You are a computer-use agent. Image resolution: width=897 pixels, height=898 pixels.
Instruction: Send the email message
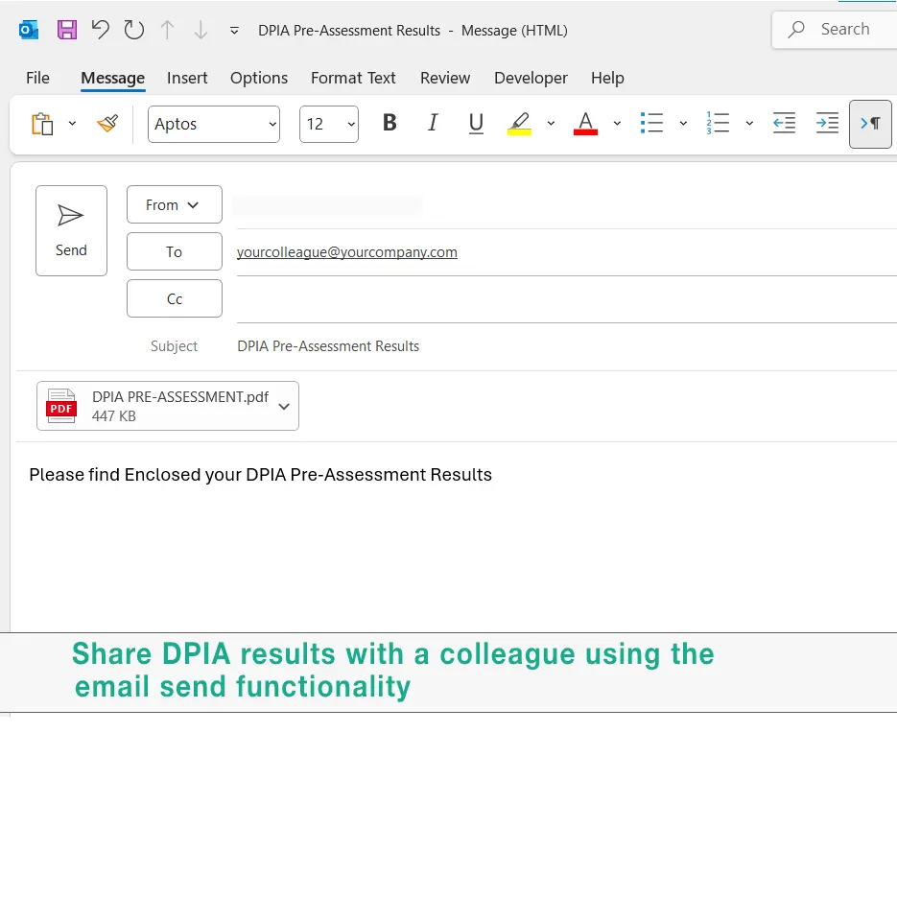(x=71, y=230)
